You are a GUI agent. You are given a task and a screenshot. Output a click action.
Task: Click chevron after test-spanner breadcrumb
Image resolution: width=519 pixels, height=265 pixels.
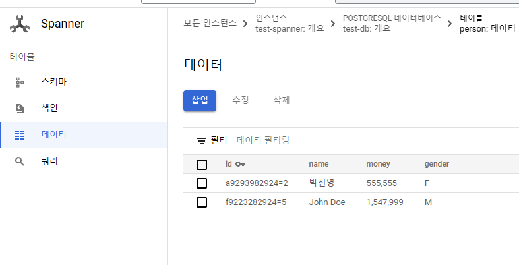click(x=333, y=24)
